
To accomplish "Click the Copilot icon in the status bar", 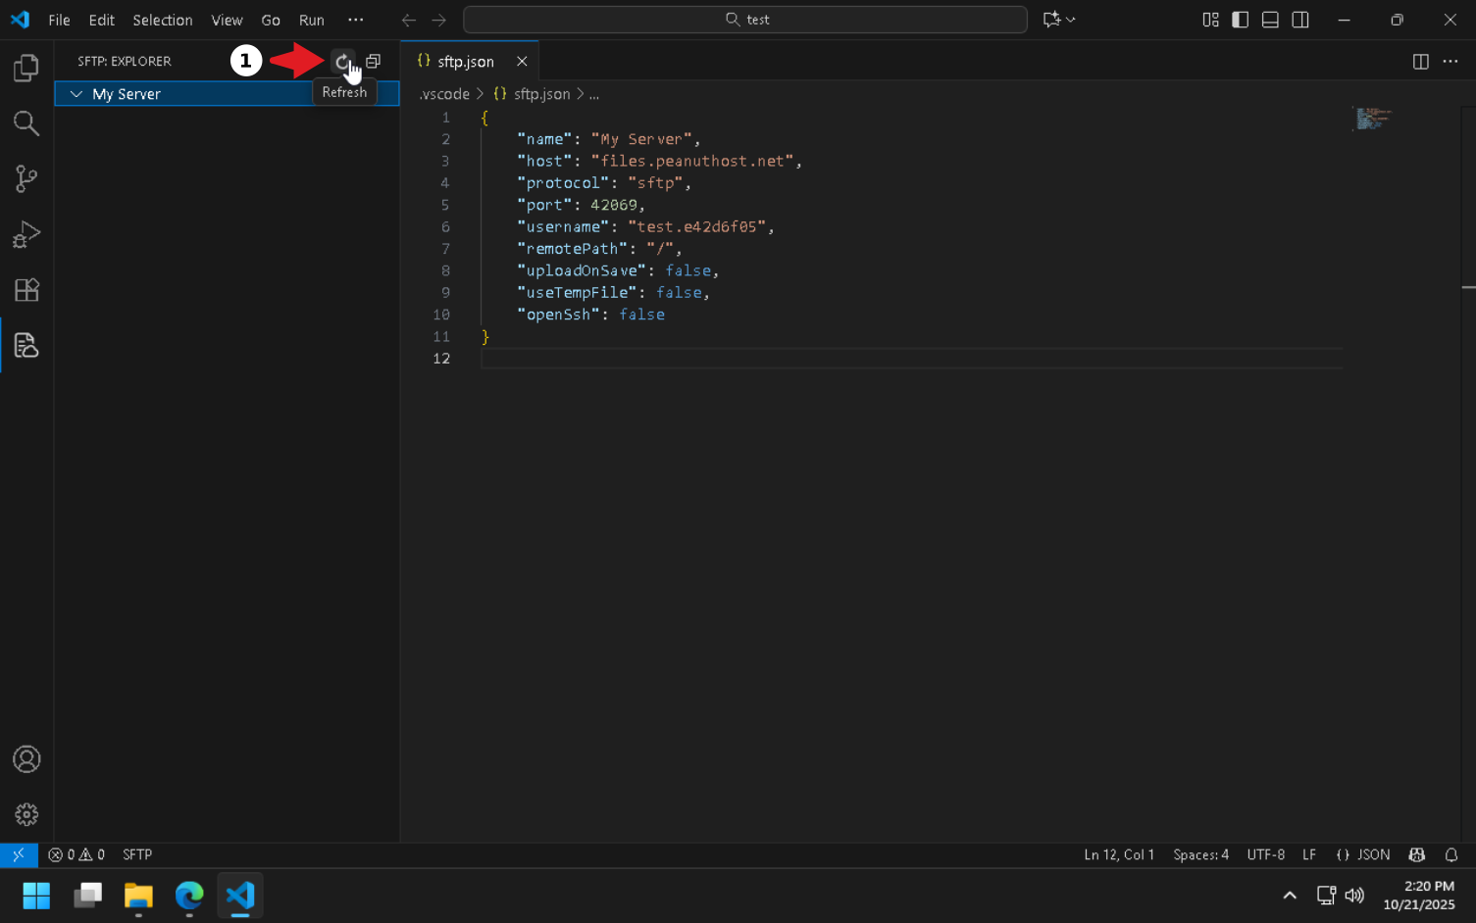I will tap(1416, 854).
